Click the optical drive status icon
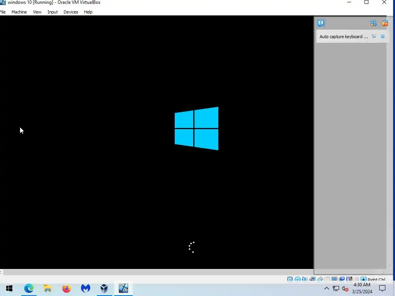Viewport: 395px width, 296px height. 297,279
